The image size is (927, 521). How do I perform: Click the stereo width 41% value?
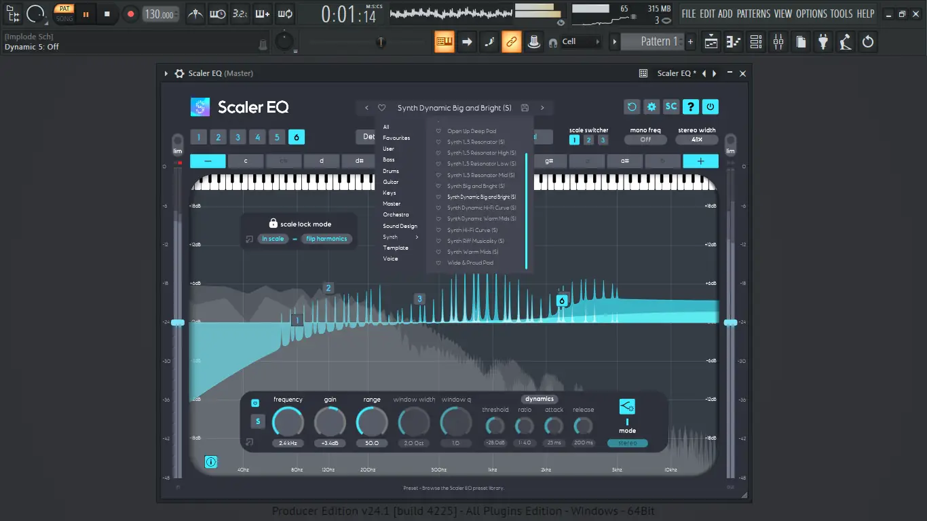[x=697, y=140]
